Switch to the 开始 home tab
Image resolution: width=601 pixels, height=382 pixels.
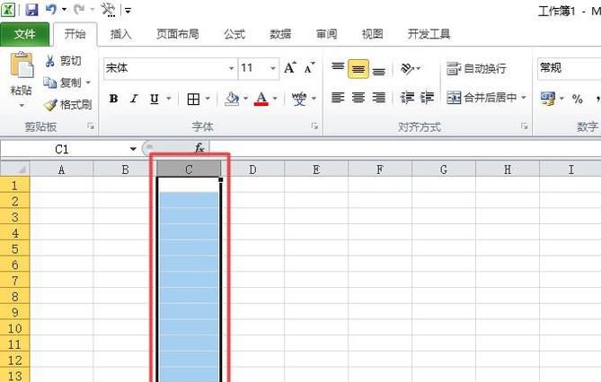(x=75, y=34)
